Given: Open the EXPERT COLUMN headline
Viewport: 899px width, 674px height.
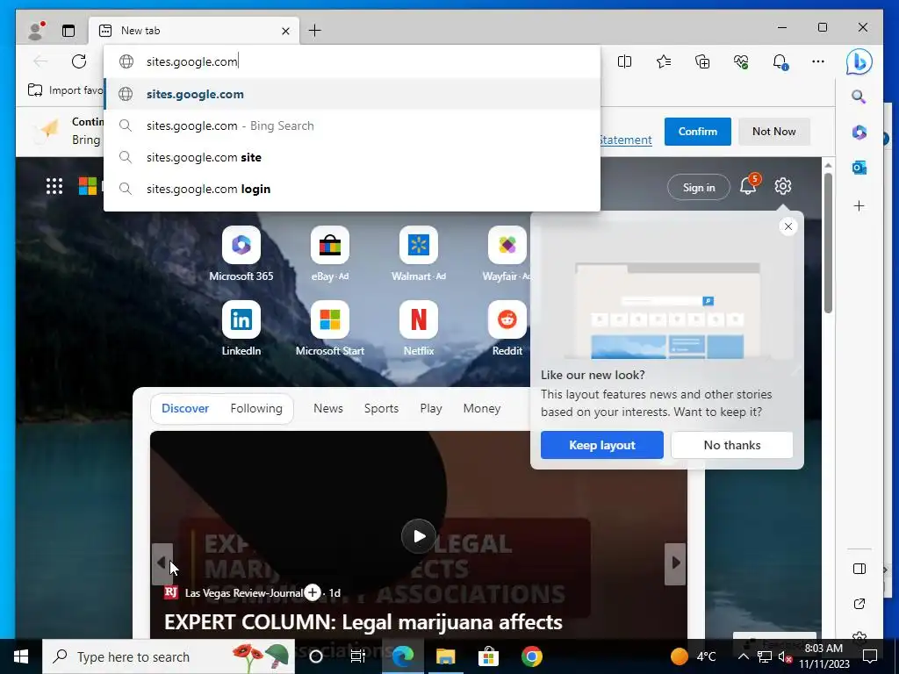Looking at the screenshot, I should [x=363, y=622].
